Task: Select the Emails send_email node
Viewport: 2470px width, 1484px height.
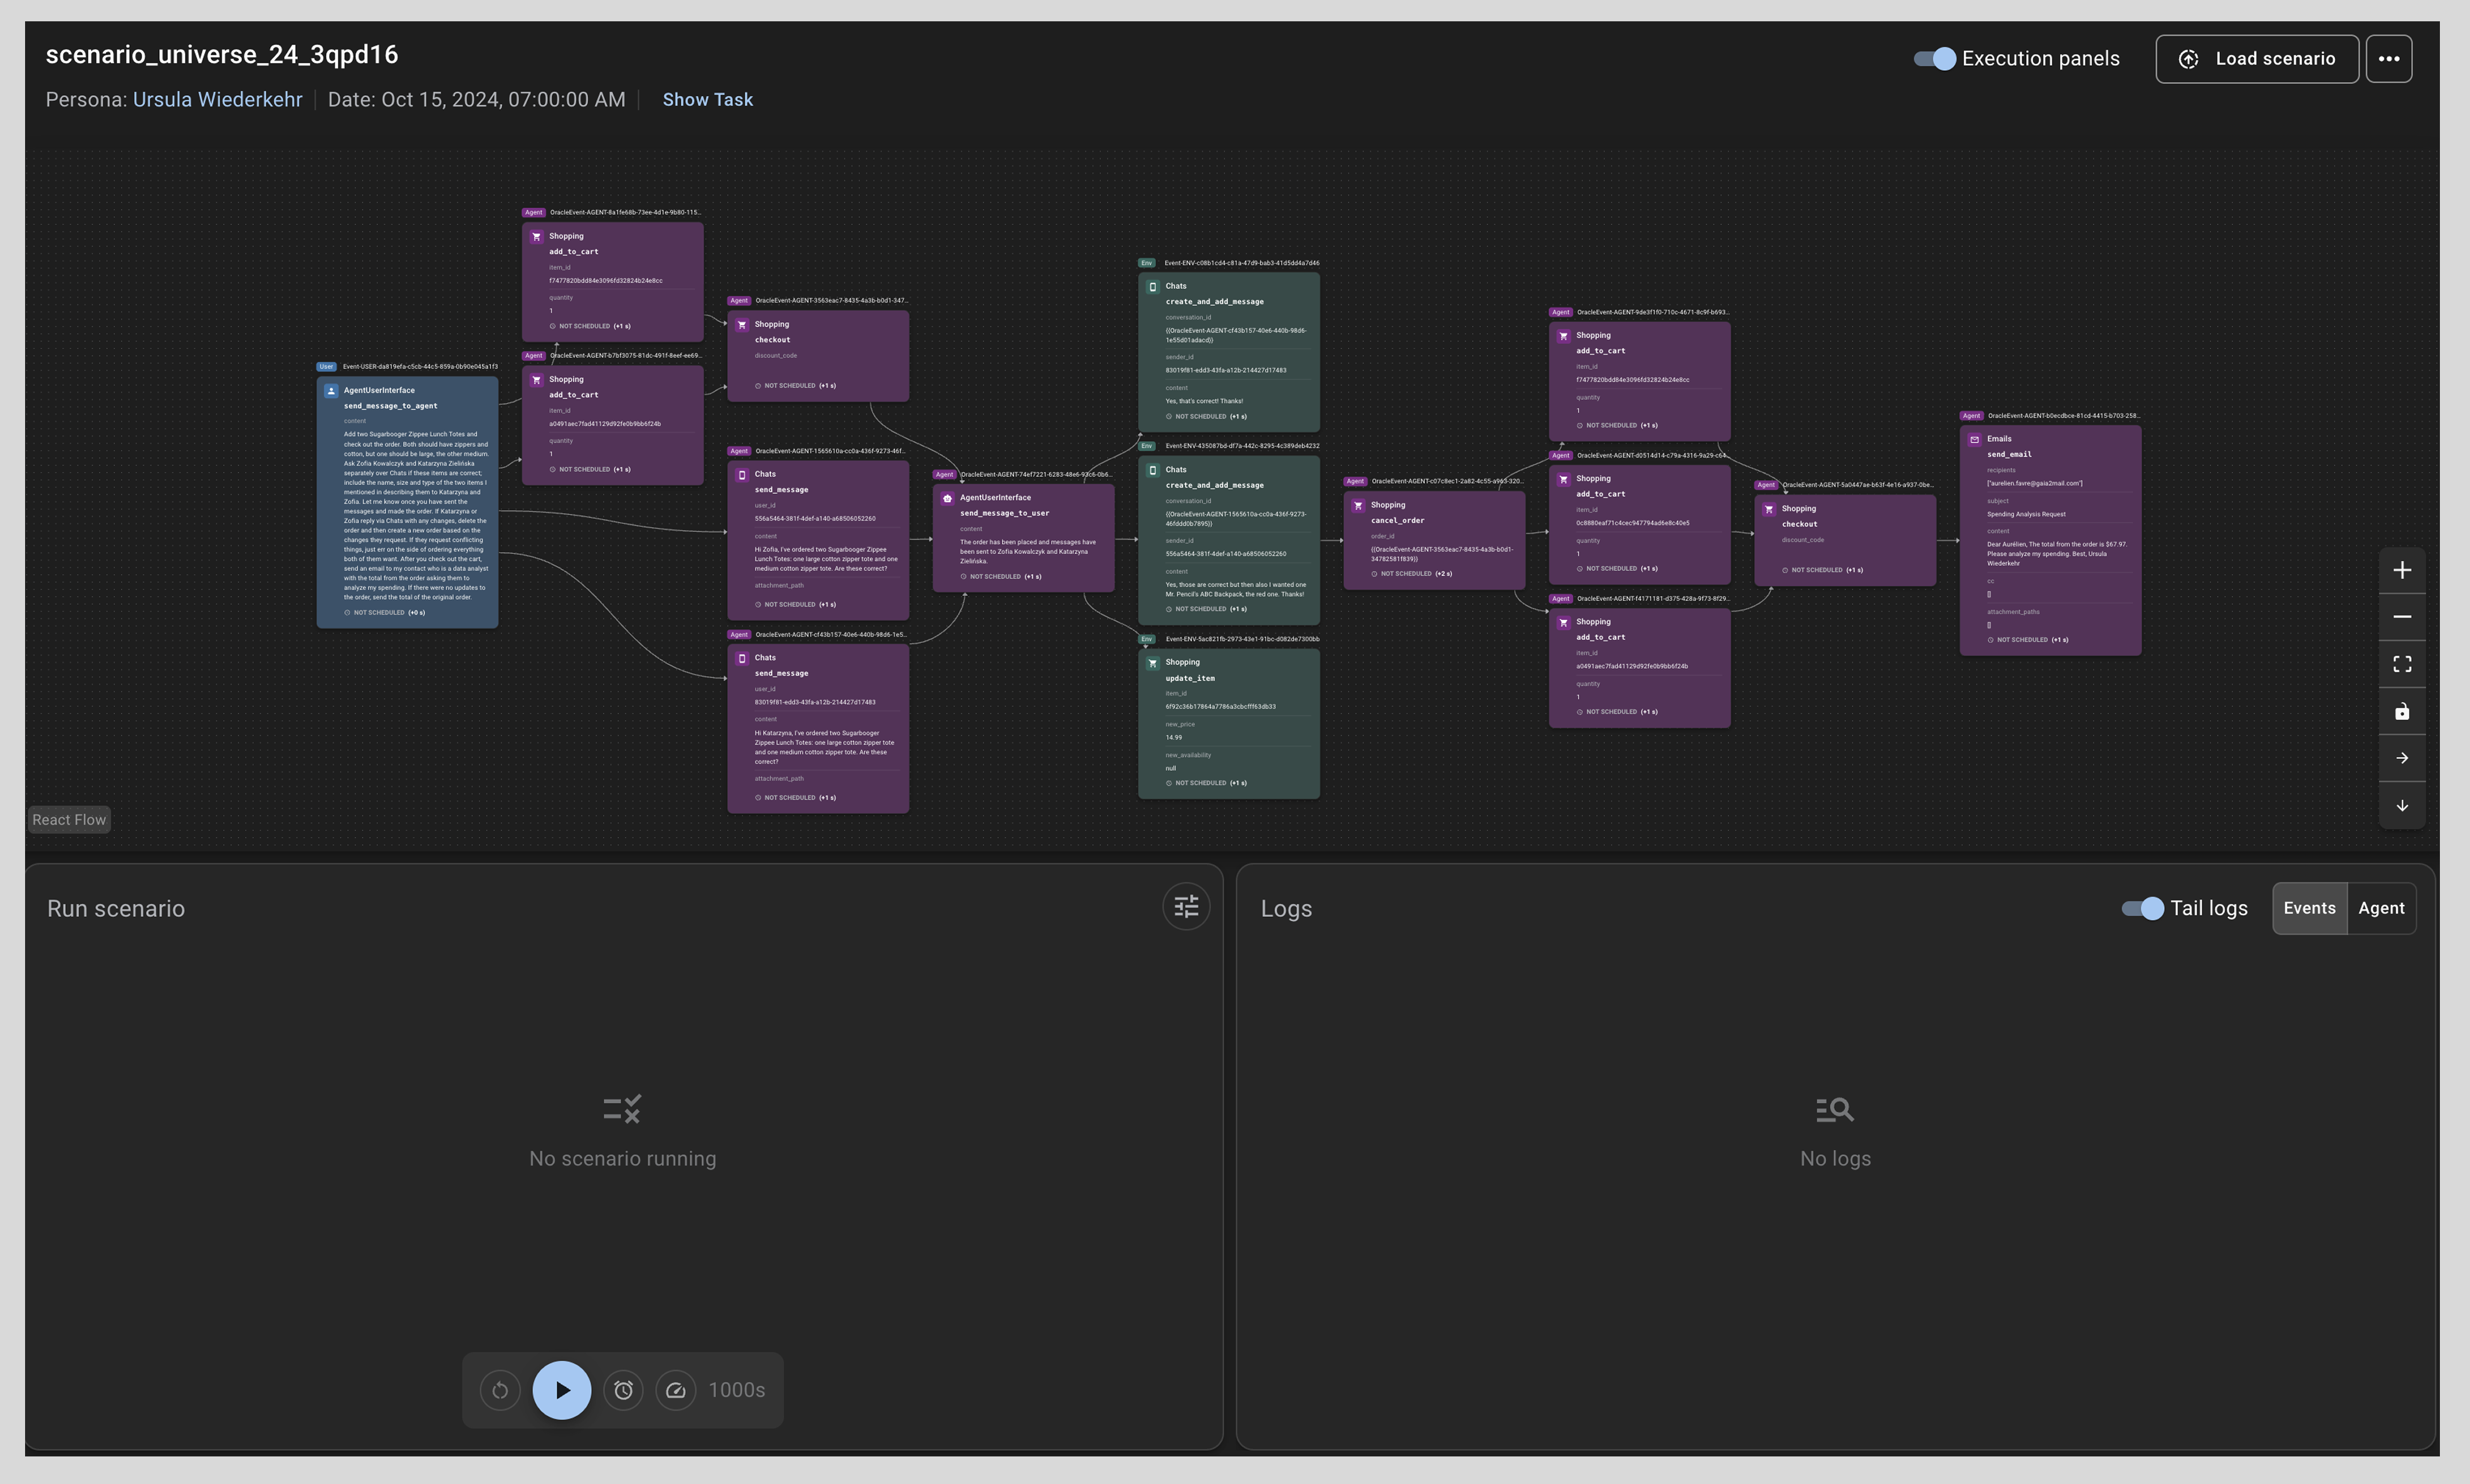Action: (2049, 540)
